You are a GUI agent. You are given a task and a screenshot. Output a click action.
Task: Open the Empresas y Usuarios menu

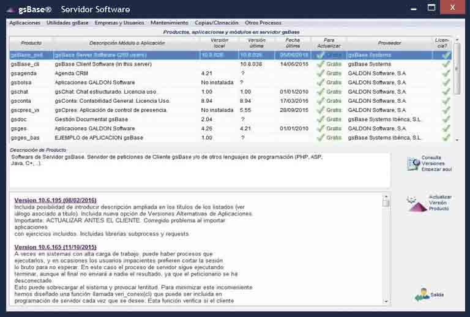click(119, 23)
